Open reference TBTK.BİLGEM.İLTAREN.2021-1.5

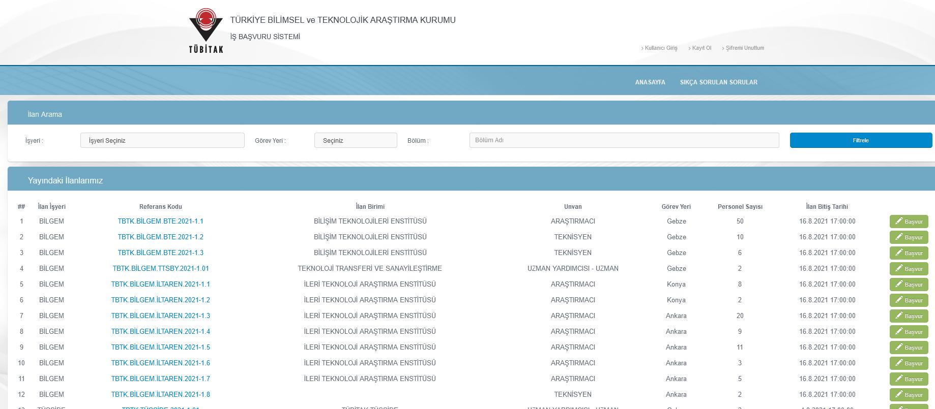(161, 347)
